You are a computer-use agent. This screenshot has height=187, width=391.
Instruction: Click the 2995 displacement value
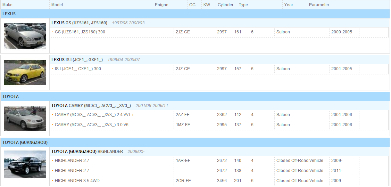(x=222, y=125)
